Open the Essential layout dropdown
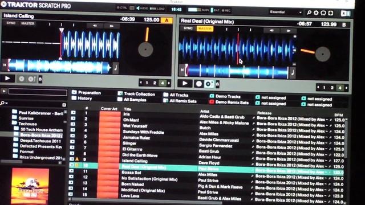 click(x=285, y=12)
